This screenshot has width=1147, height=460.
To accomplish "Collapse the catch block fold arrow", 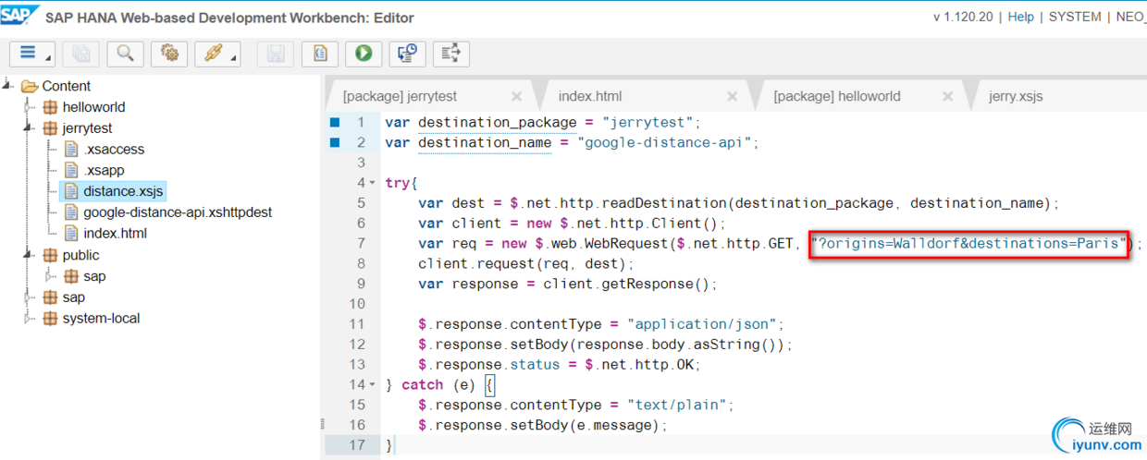I will pos(373,384).
